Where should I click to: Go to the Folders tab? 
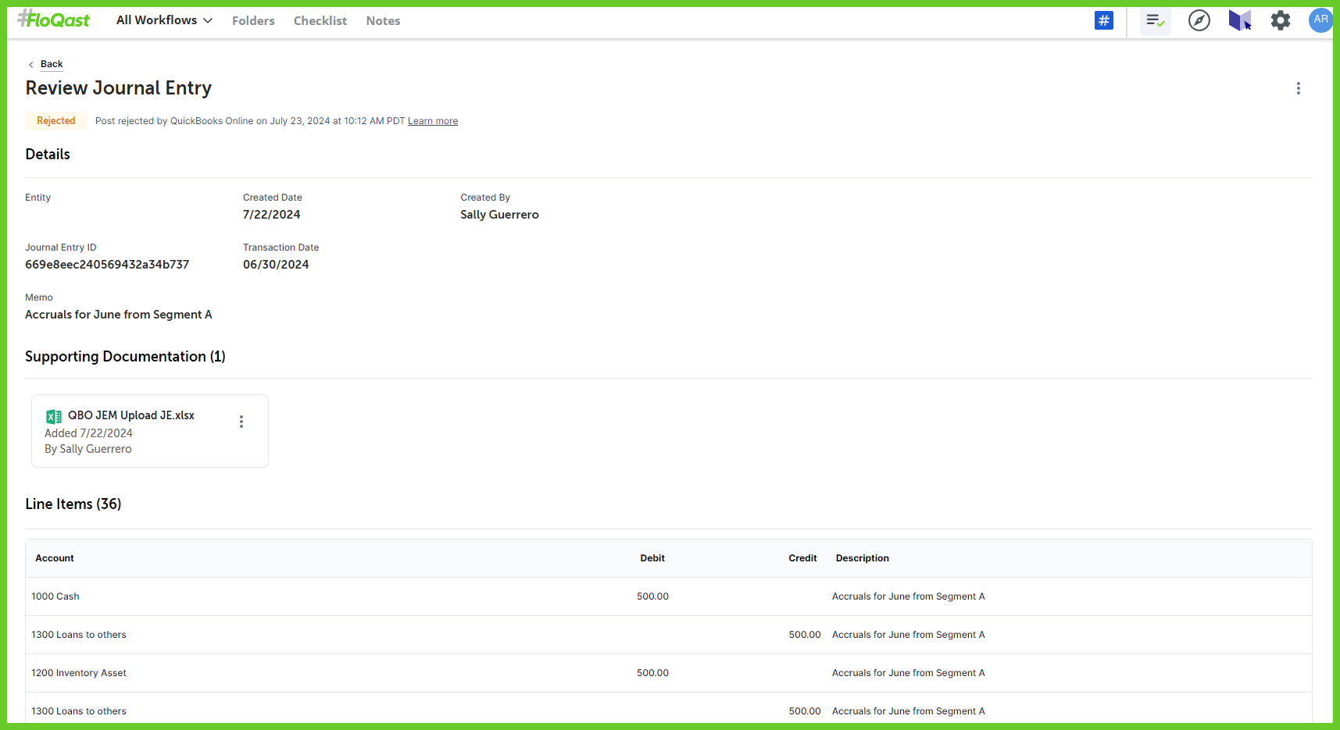[x=253, y=21]
